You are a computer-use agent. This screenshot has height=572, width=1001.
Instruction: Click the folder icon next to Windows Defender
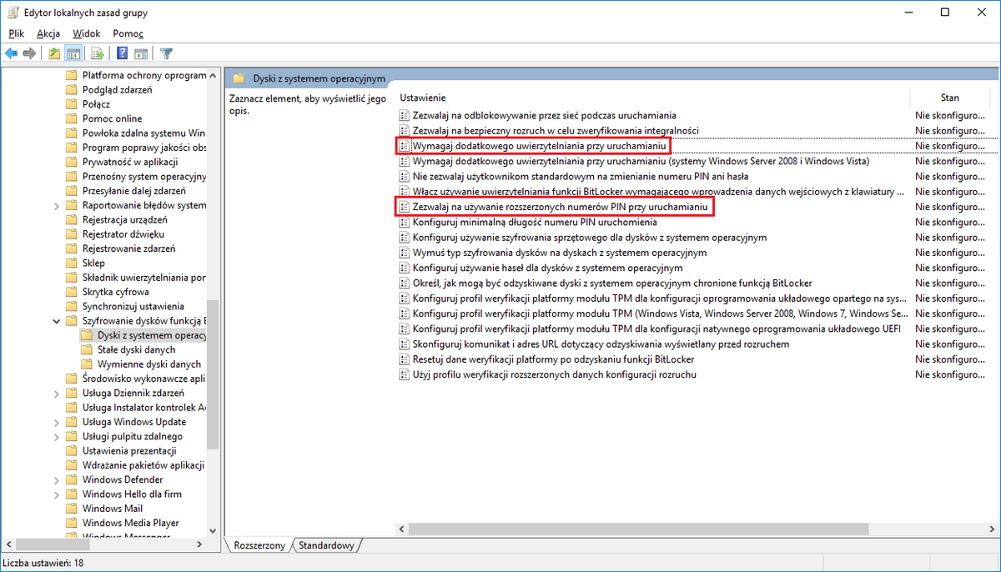click(71, 479)
